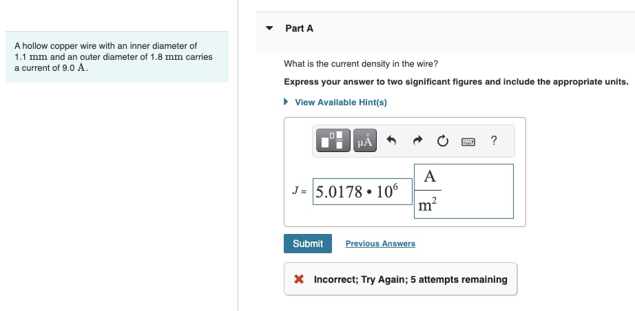635x311 pixels.
Task: Click the red X incorrect icon
Action: (299, 279)
